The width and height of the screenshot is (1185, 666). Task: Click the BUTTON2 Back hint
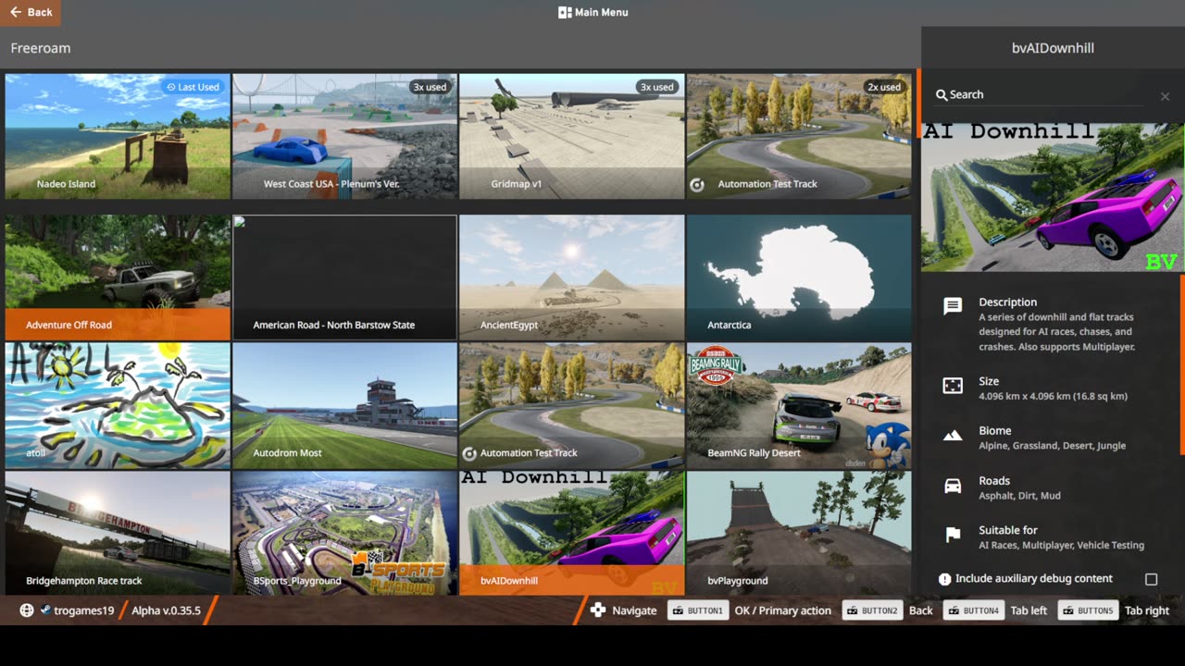[887, 610]
